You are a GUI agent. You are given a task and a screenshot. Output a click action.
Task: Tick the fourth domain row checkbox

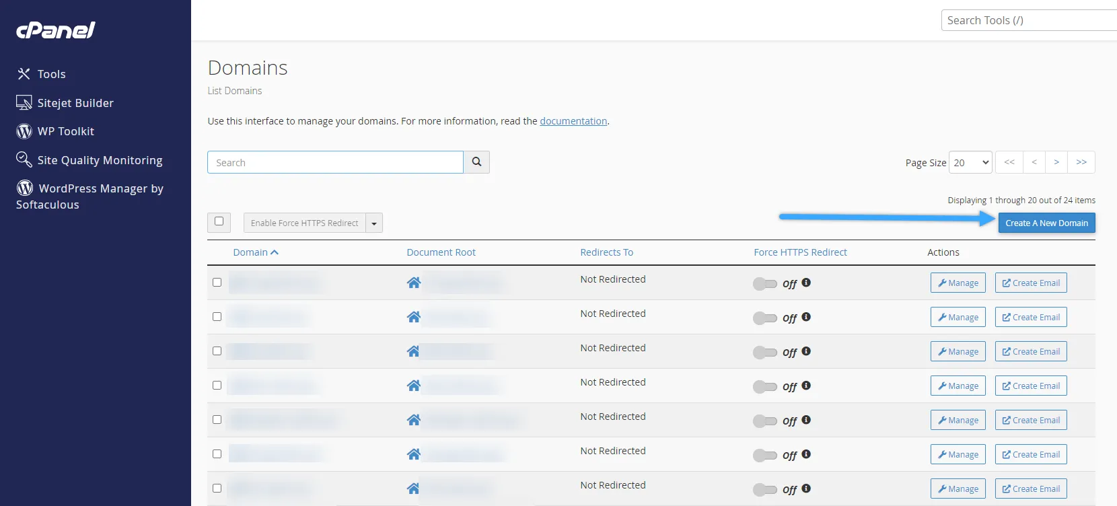point(217,386)
